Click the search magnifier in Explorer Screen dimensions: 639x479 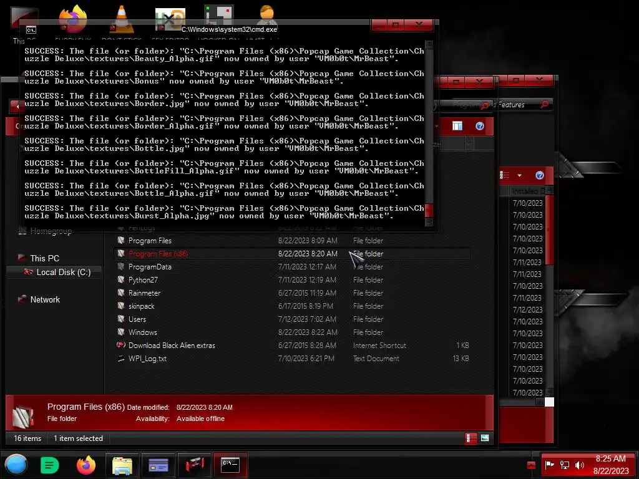click(x=484, y=105)
